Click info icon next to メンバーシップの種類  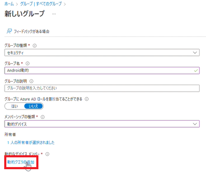[43, 117]
